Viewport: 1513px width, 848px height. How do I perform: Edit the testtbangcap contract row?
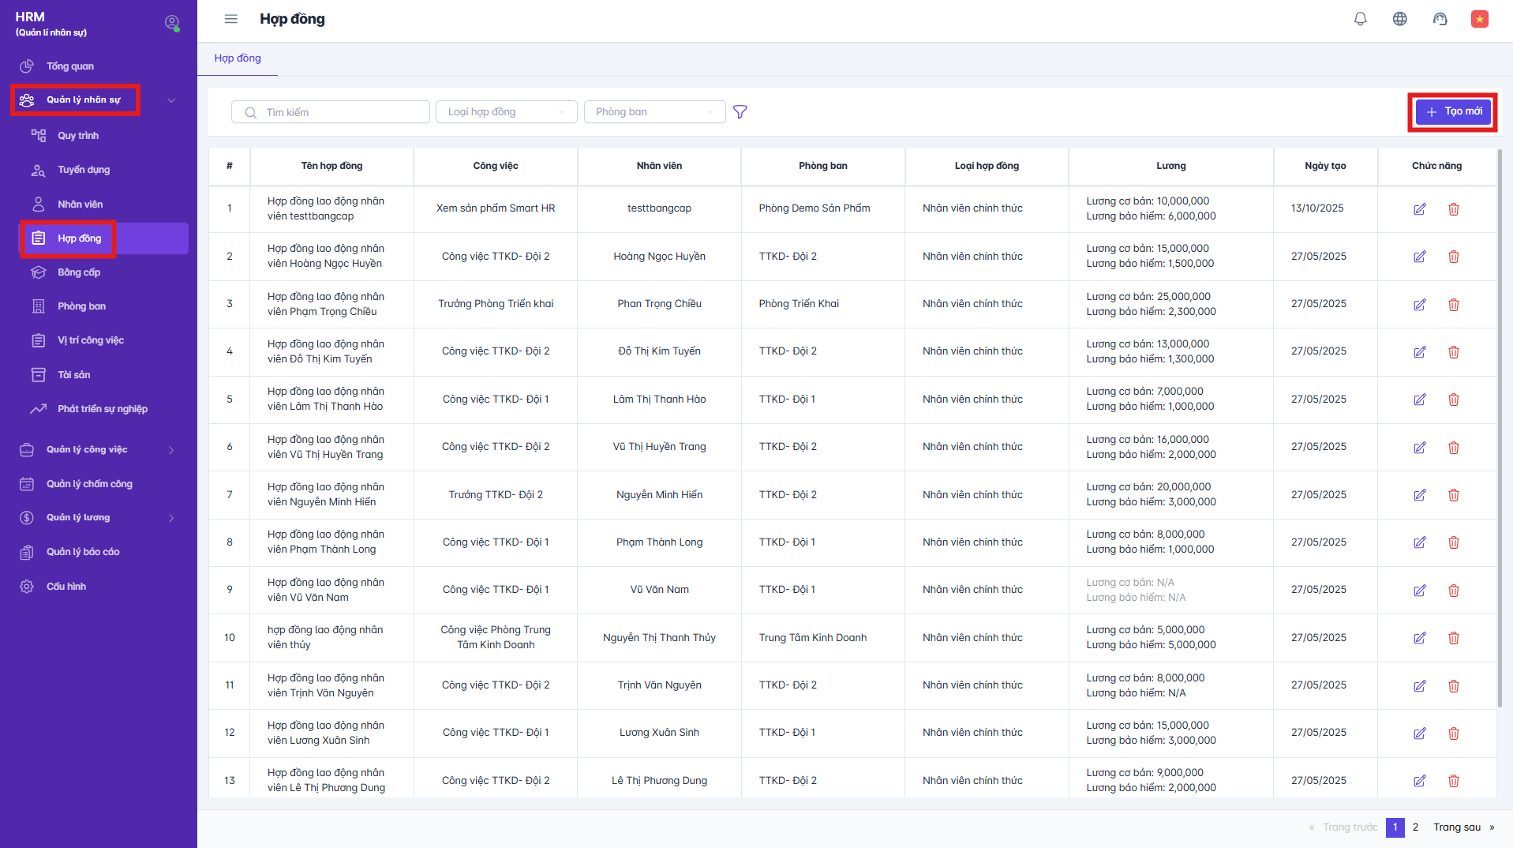click(1419, 209)
